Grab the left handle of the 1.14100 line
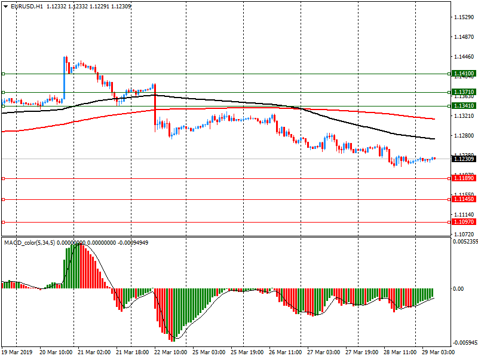 point(3,74)
